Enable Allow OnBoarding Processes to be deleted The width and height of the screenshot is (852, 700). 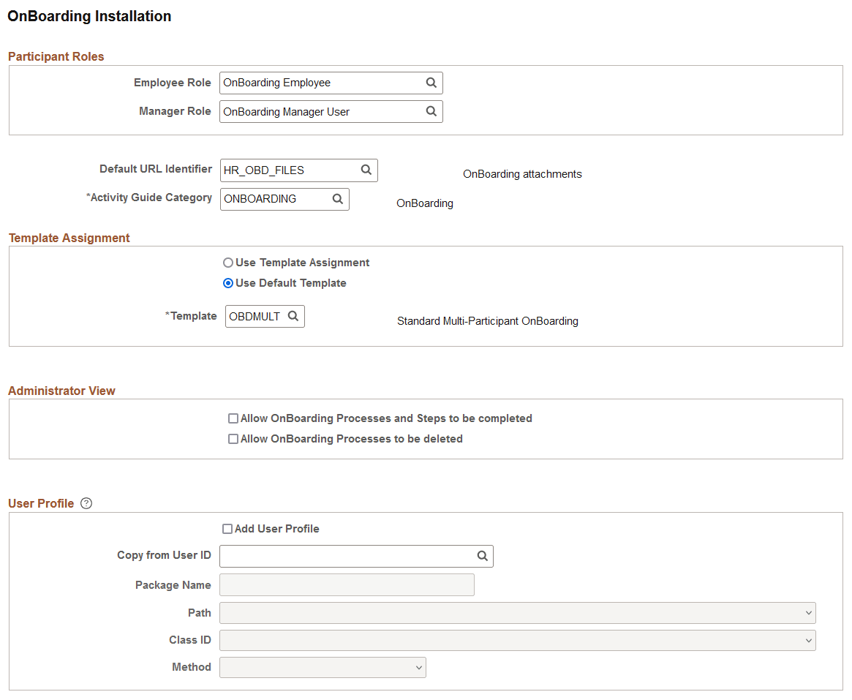[233, 438]
